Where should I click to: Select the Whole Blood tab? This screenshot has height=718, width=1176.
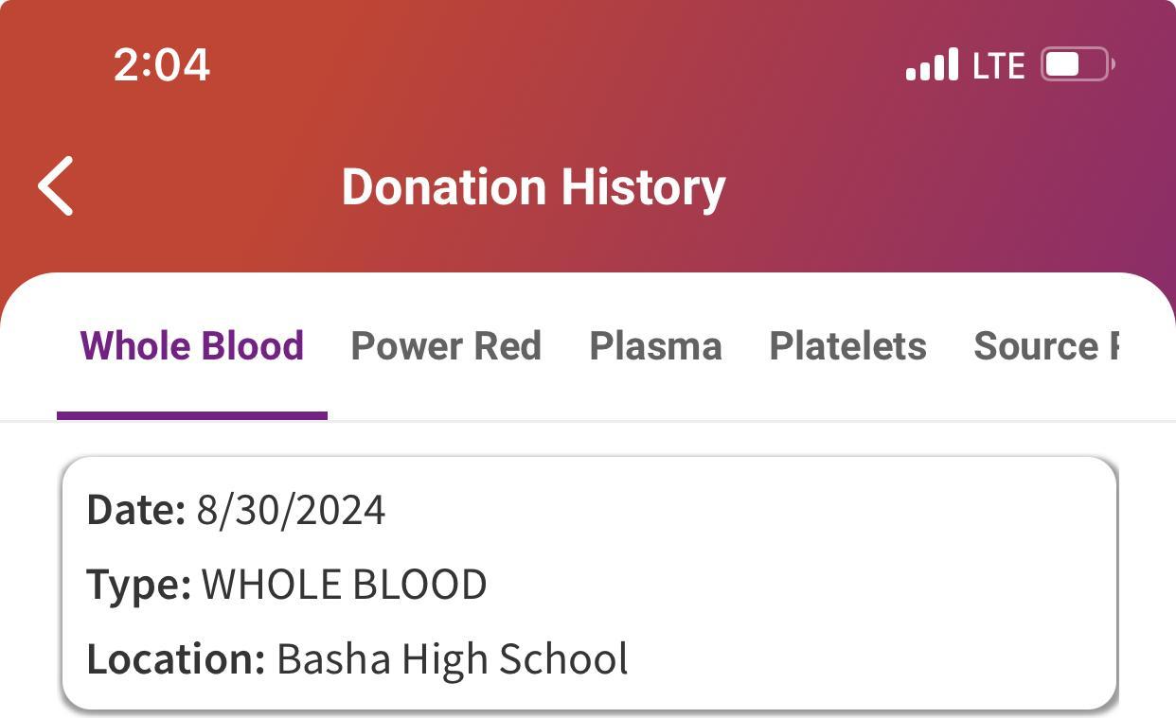[191, 346]
